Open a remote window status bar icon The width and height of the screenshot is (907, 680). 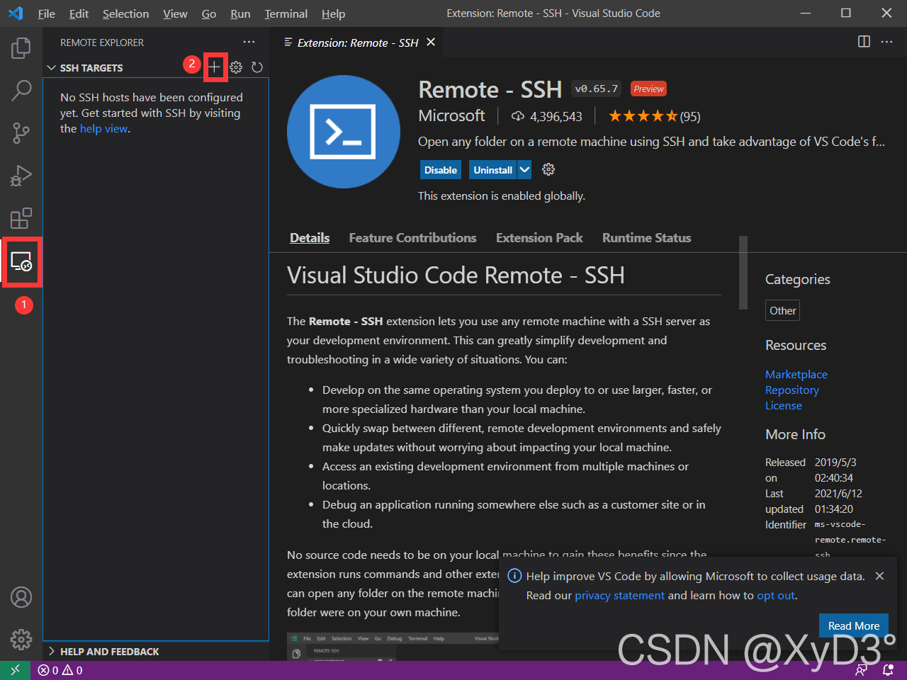(15, 670)
